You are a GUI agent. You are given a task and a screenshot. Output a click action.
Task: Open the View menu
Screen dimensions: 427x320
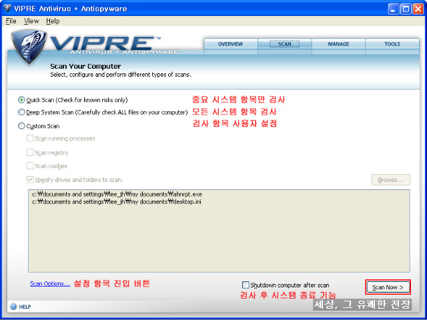pyautogui.click(x=31, y=21)
